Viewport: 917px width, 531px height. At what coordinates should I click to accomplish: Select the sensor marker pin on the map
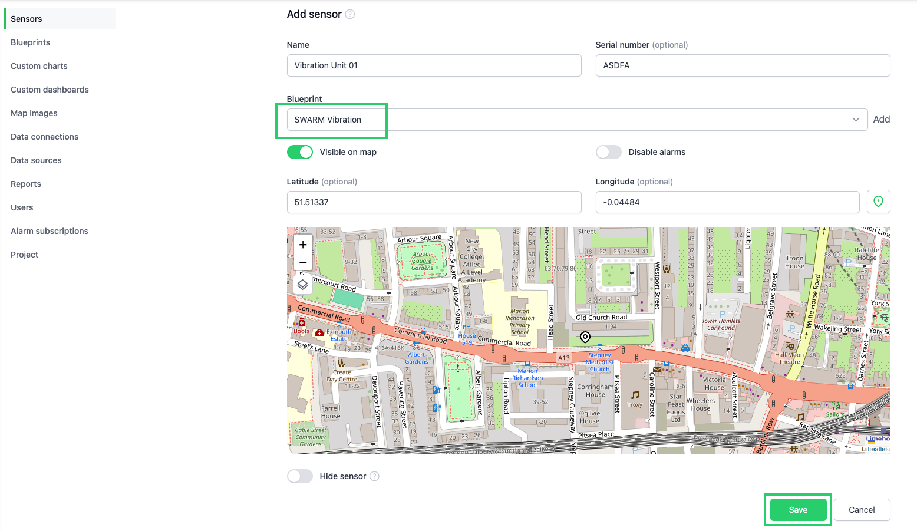tap(585, 337)
